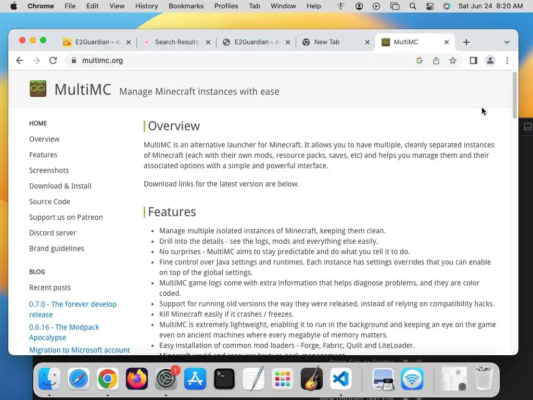Click the browser forward arrow

click(36, 60)
